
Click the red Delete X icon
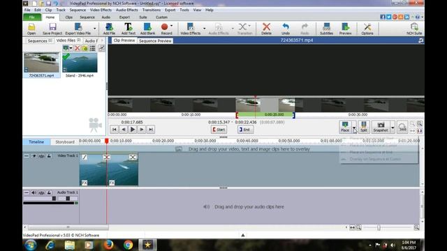point(266,29)
